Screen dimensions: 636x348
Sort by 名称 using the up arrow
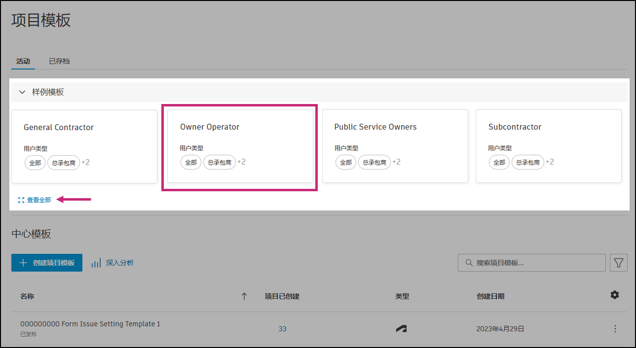[x=244, y=296]
